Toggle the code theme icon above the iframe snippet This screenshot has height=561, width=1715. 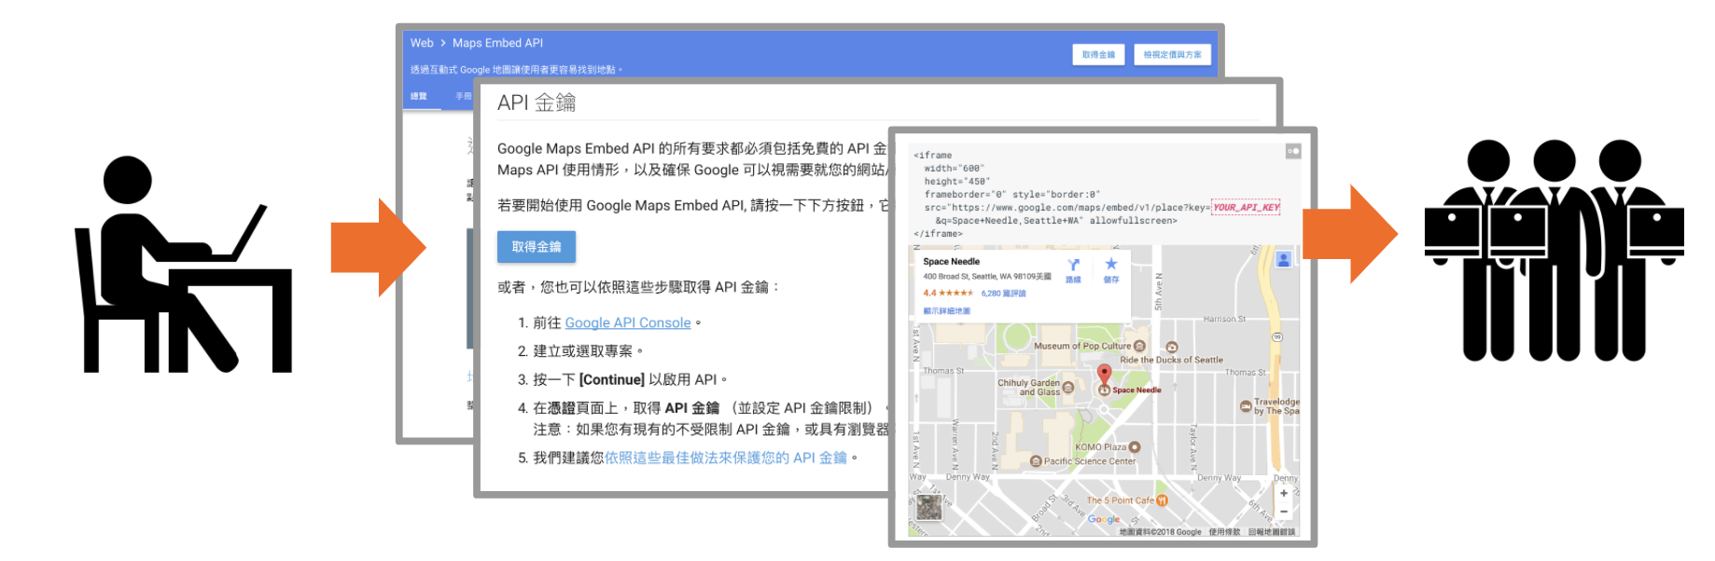coord(1293,151)
